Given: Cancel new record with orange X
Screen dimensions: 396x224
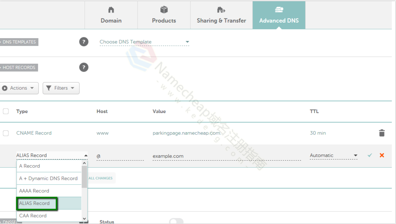Looking at the screenshot, I should point(382,155).
